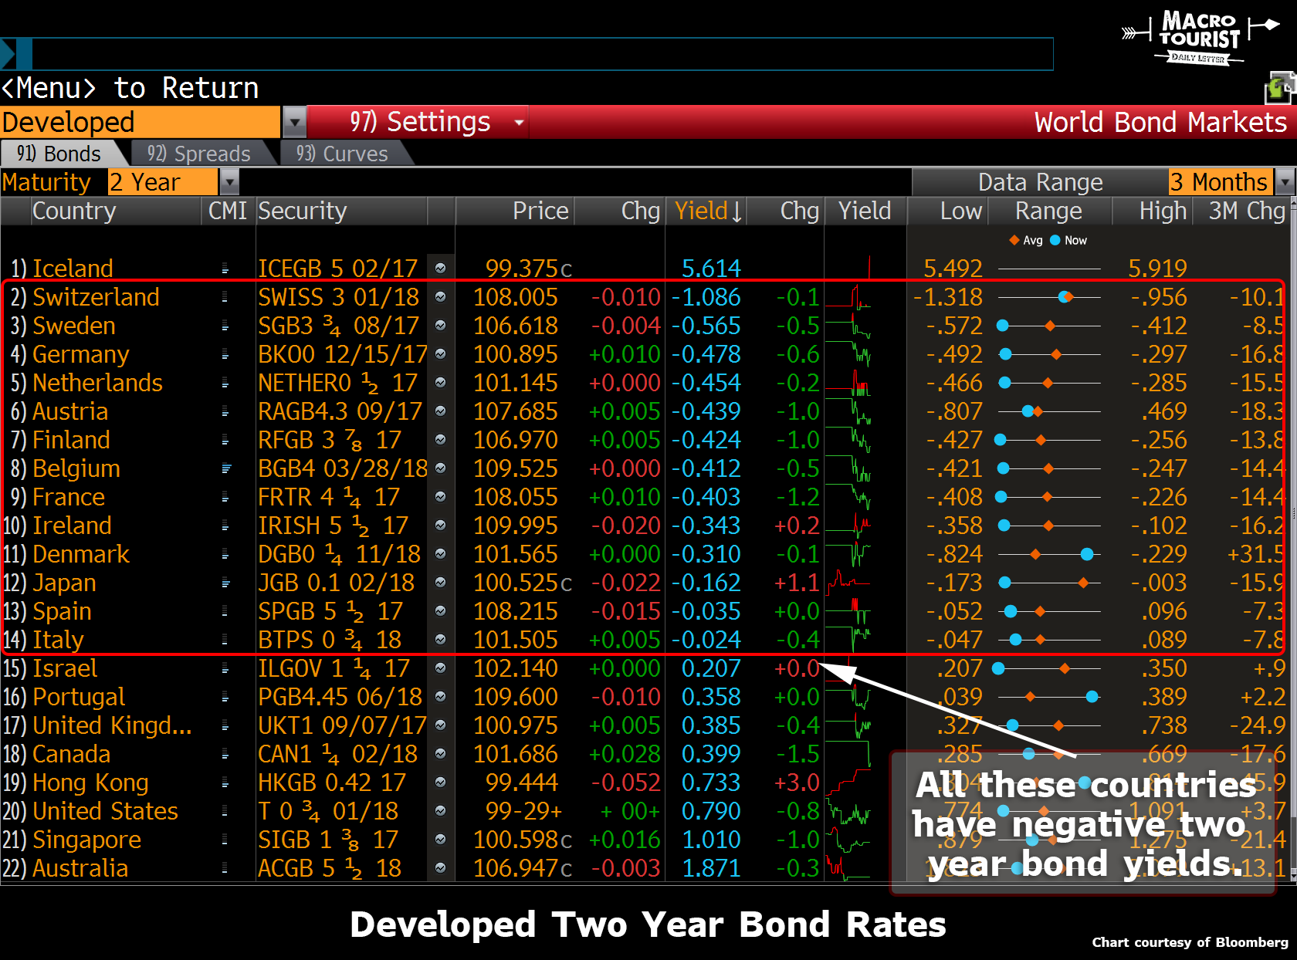Click the round icon beside SWISS 3 01/18
1297x960 pixels.
point(440,297)
